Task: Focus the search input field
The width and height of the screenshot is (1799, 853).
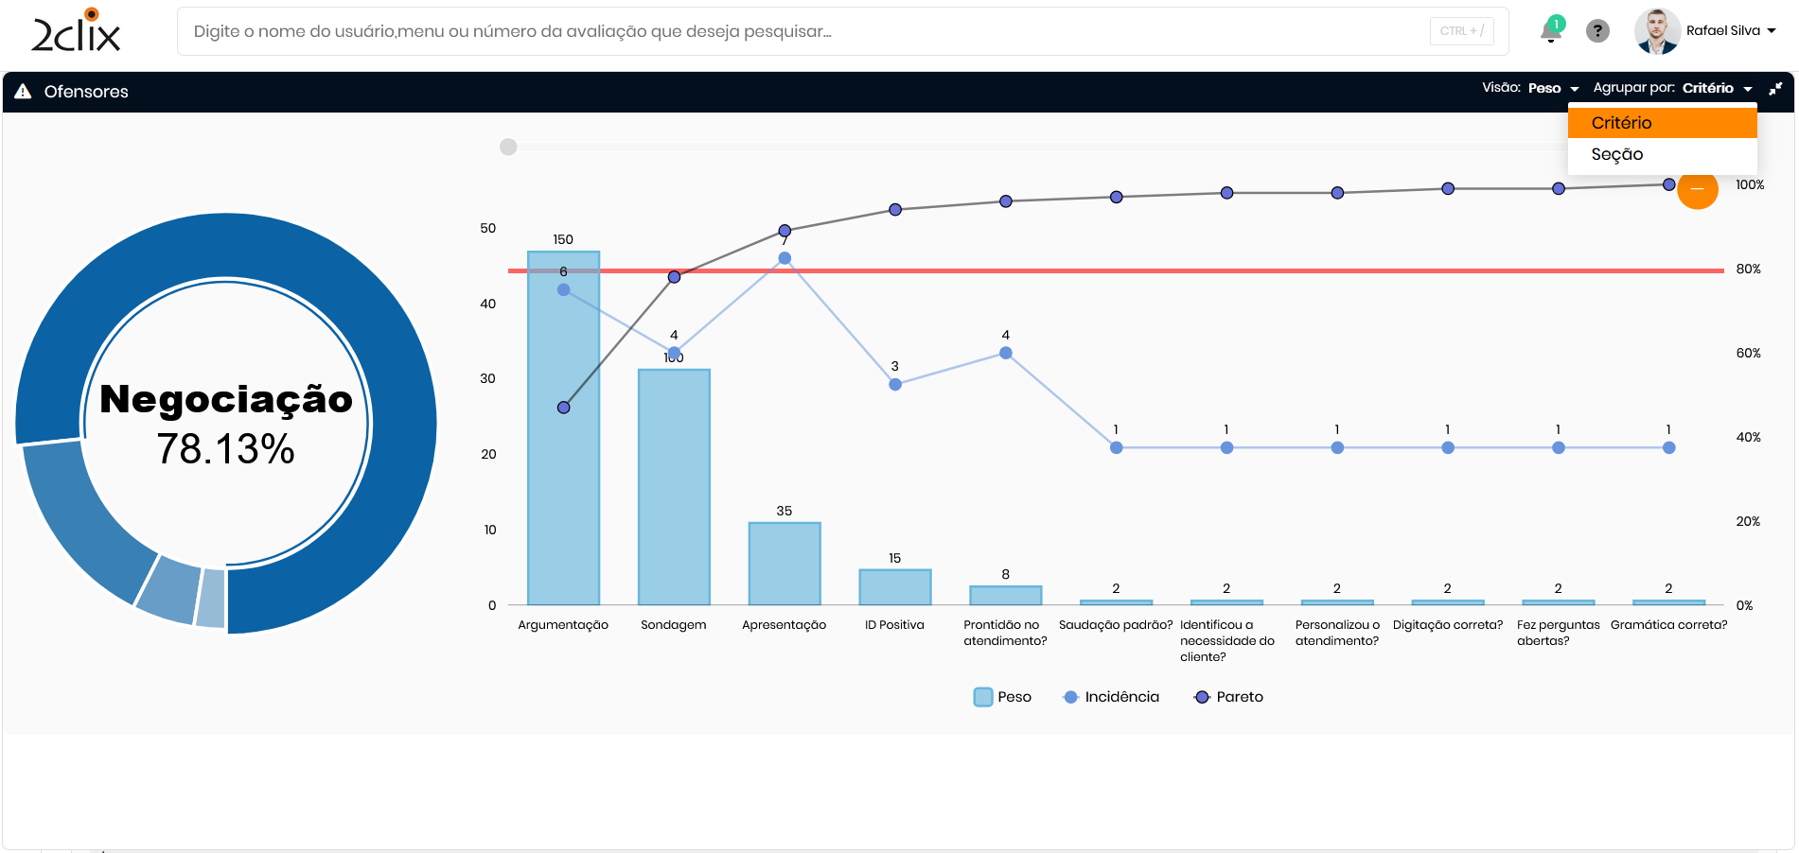Action: [804, 31]
